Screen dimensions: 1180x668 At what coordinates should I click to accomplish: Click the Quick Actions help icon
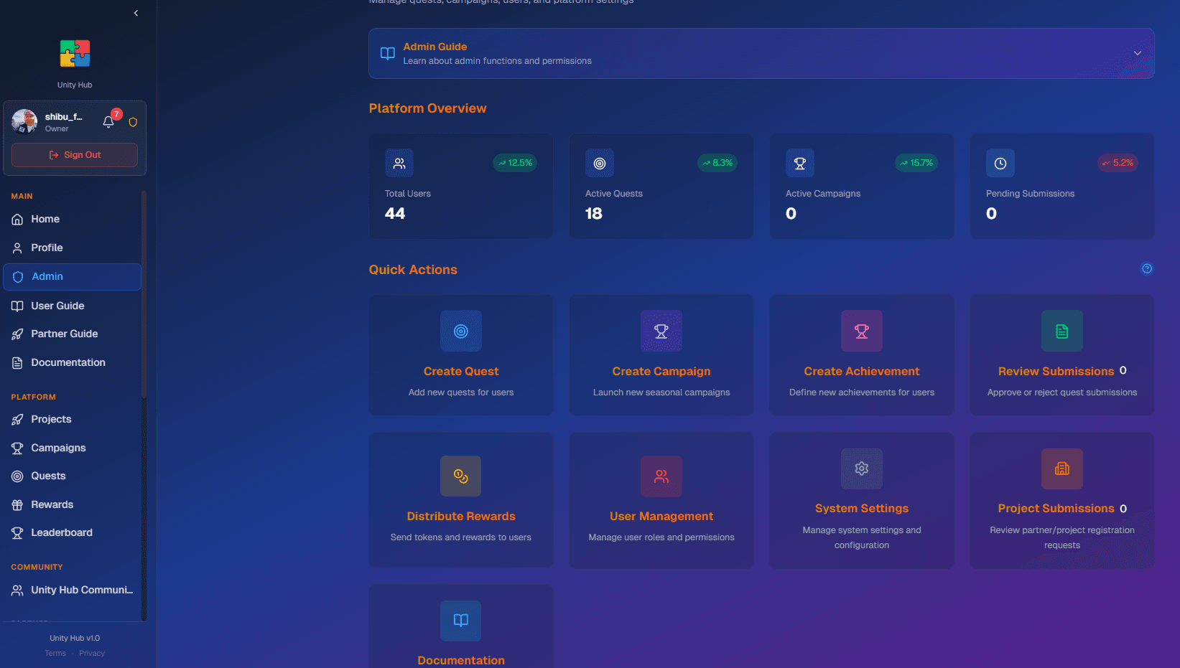tap(1147, 268)
